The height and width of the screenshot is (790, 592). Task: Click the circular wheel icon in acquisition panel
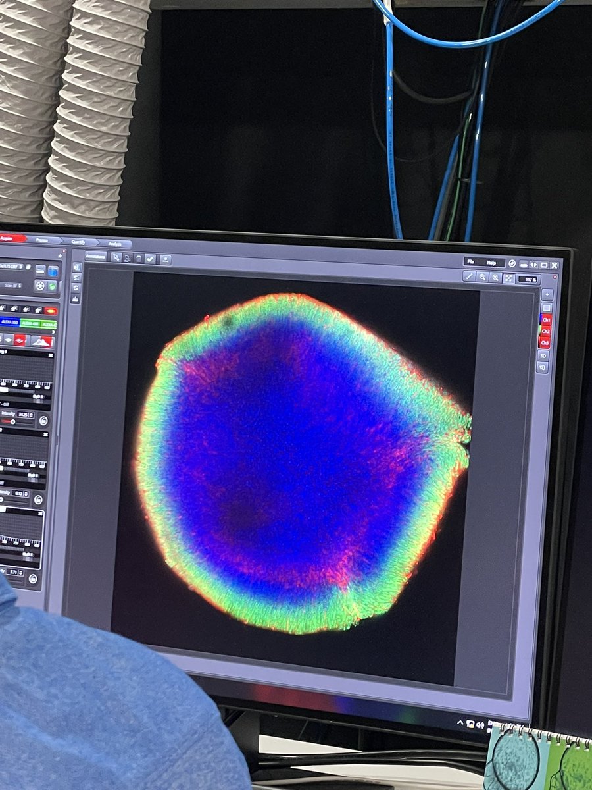(x=40, y=286)
